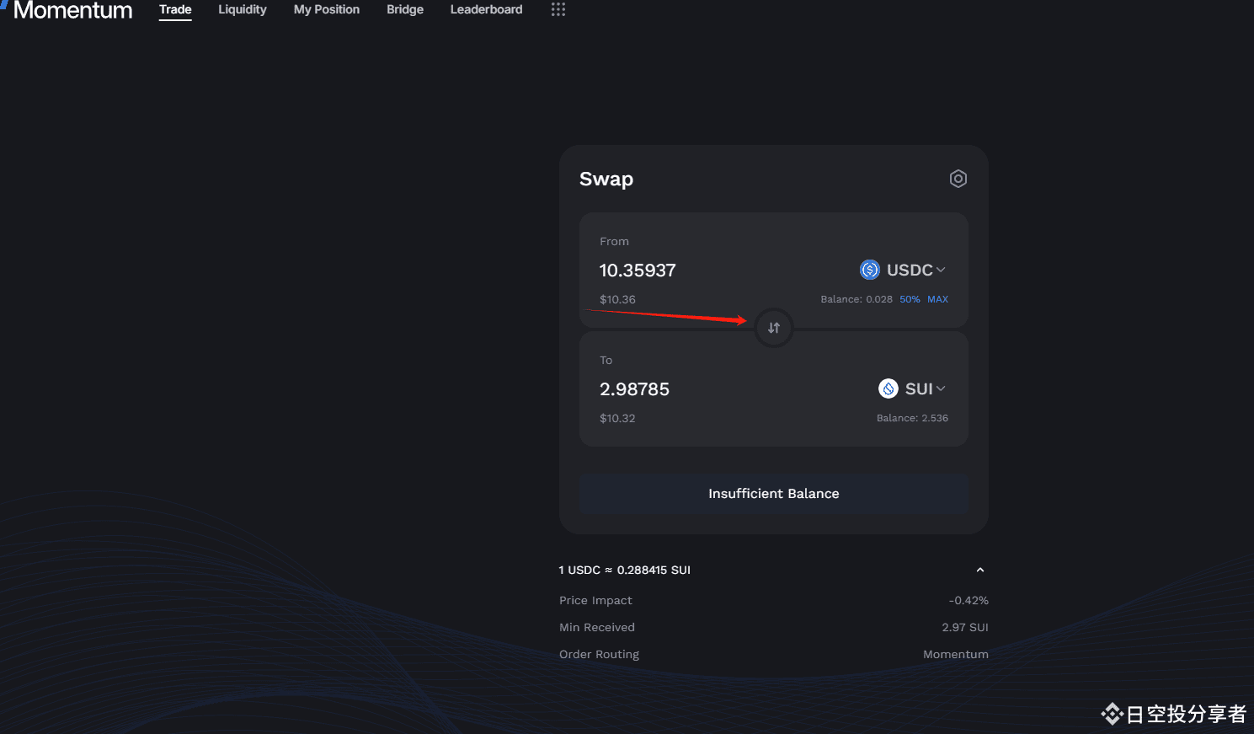Edit the From amount 10.35937

click(x=638, y=271)
